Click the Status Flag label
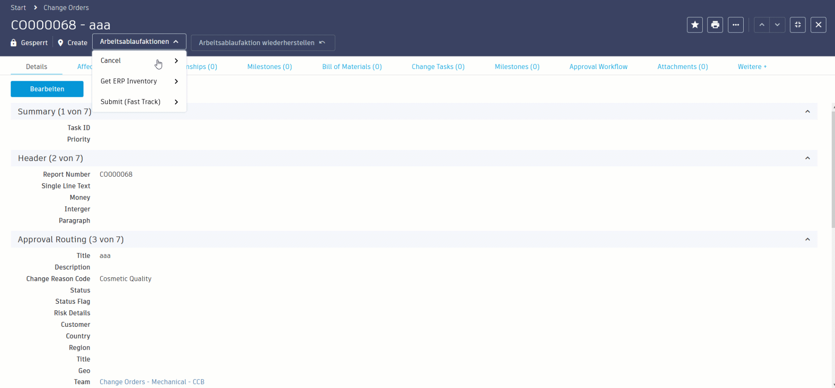The height and width of the screenshot is (388, 835). 73,301
